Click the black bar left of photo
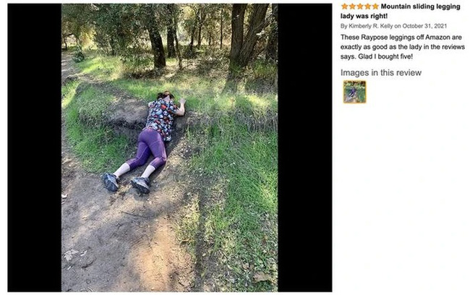 35,147
